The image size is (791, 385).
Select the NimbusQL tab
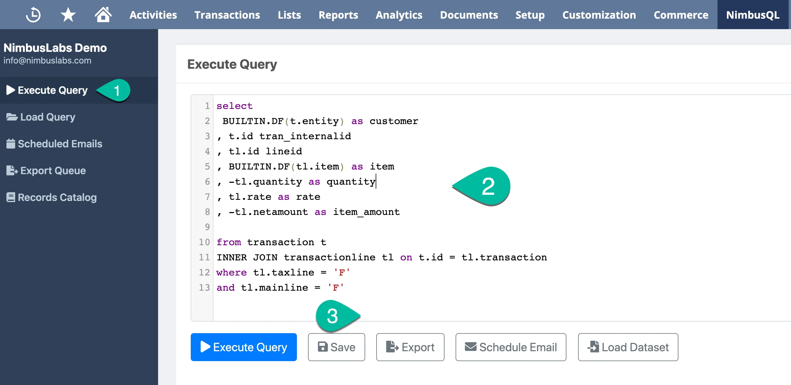click(752, 15)
